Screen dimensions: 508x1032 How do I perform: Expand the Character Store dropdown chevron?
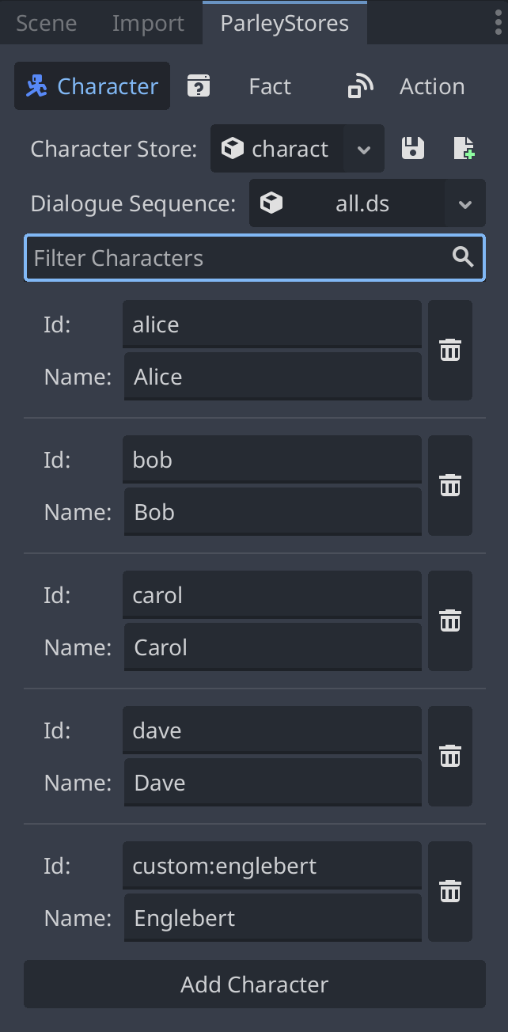363,149
